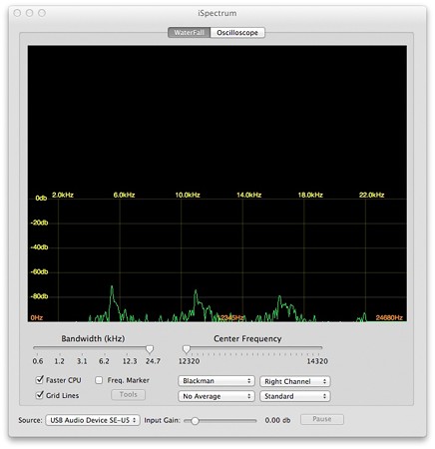
Task: Click the Tools button
Action: pyautogui.click(x=128, y=394)
